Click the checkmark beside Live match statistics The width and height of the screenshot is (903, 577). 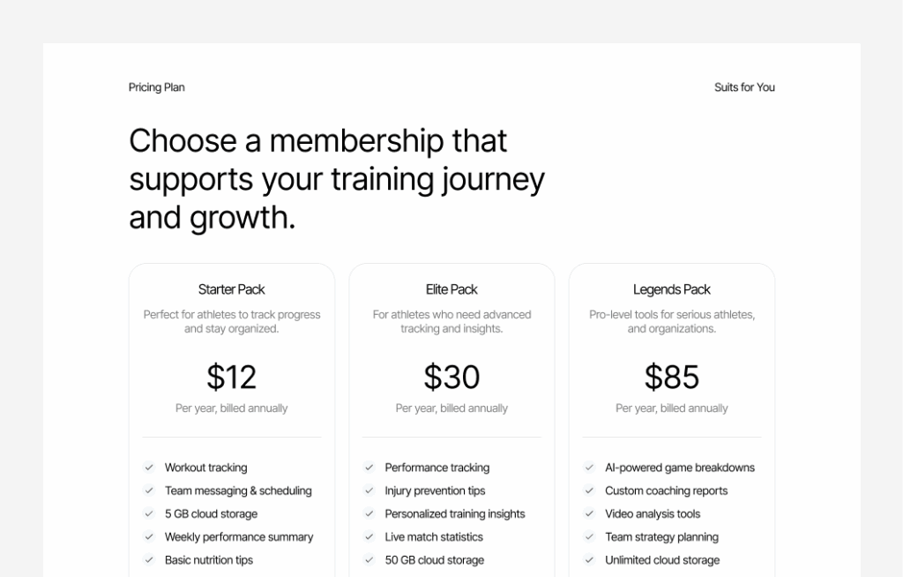369,536
